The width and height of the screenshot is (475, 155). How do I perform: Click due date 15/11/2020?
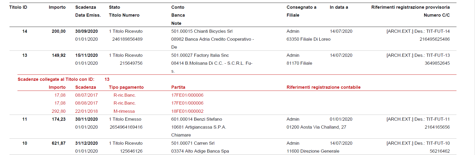point(86,55)
